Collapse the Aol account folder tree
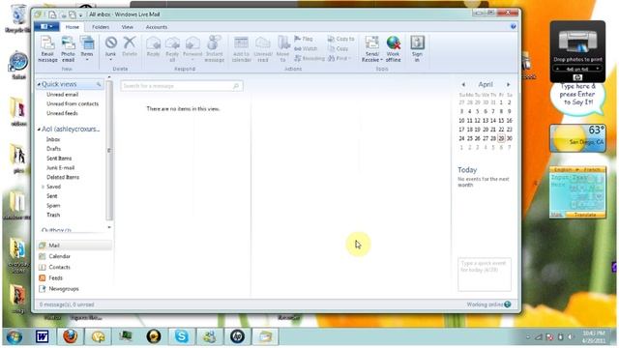 [39, 130]
